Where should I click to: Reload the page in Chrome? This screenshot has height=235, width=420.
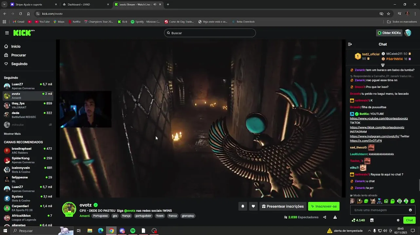(x=20, y=14)
